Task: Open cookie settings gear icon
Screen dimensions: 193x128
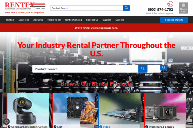Action: [7, 121]
